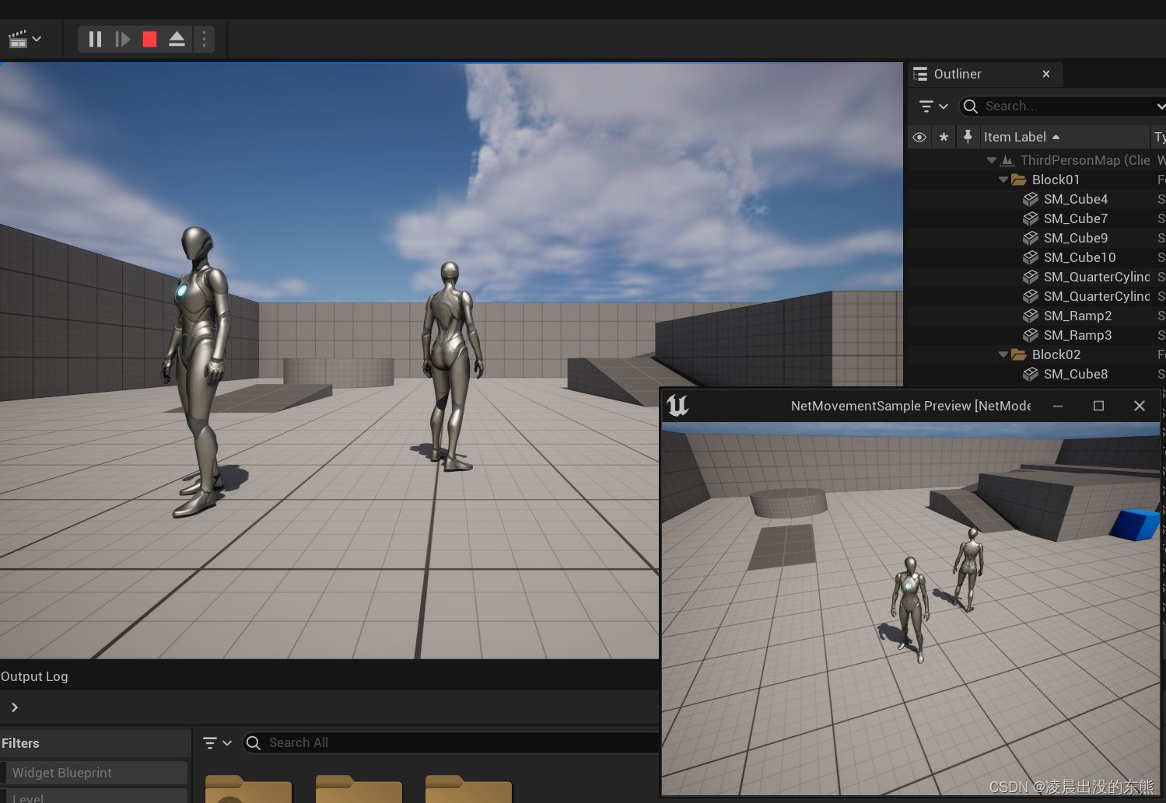The image size is (1166, 803).
Task: Close the NetMovementSample Preview window
Action: pyautogui.click(x=1140, y=406)
